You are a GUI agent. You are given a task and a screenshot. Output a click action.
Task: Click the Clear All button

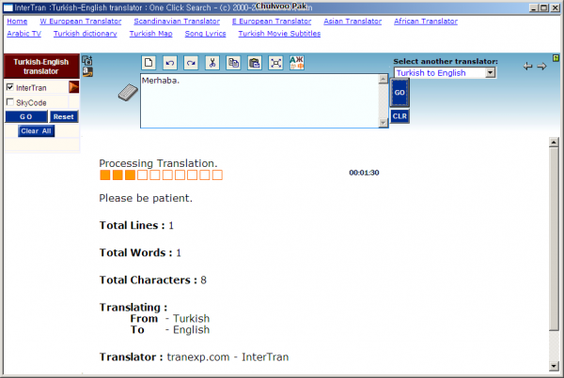point(36,131)
